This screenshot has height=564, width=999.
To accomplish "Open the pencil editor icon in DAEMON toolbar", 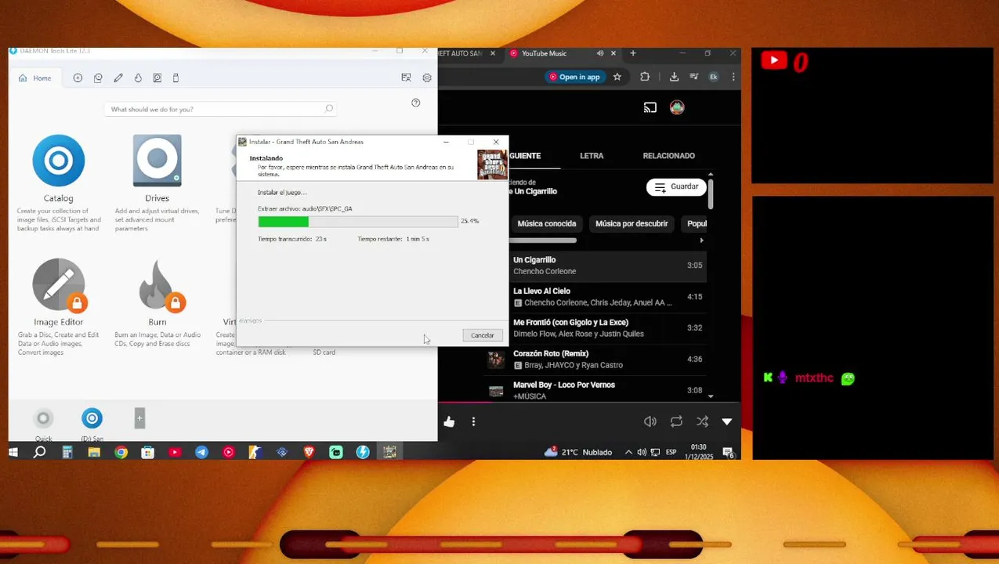I will 118,78.
